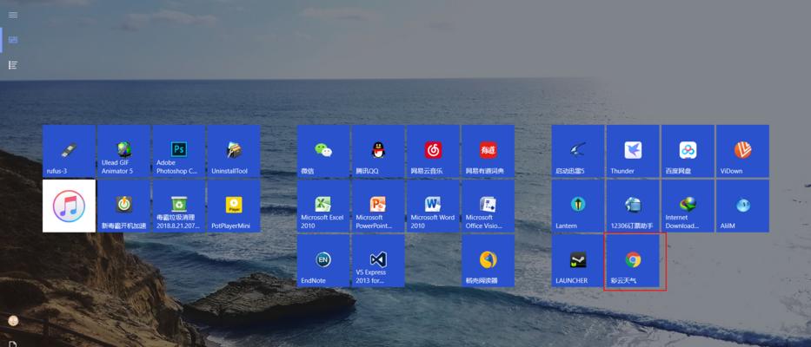Launch VS Express 2013 tile

pyautogui.click(x=378, y=261)
